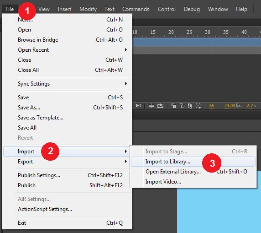The height and width of the screenshot is (233, 261).
Task: Expand the Export submenu arrow
Action: [126, 162]
